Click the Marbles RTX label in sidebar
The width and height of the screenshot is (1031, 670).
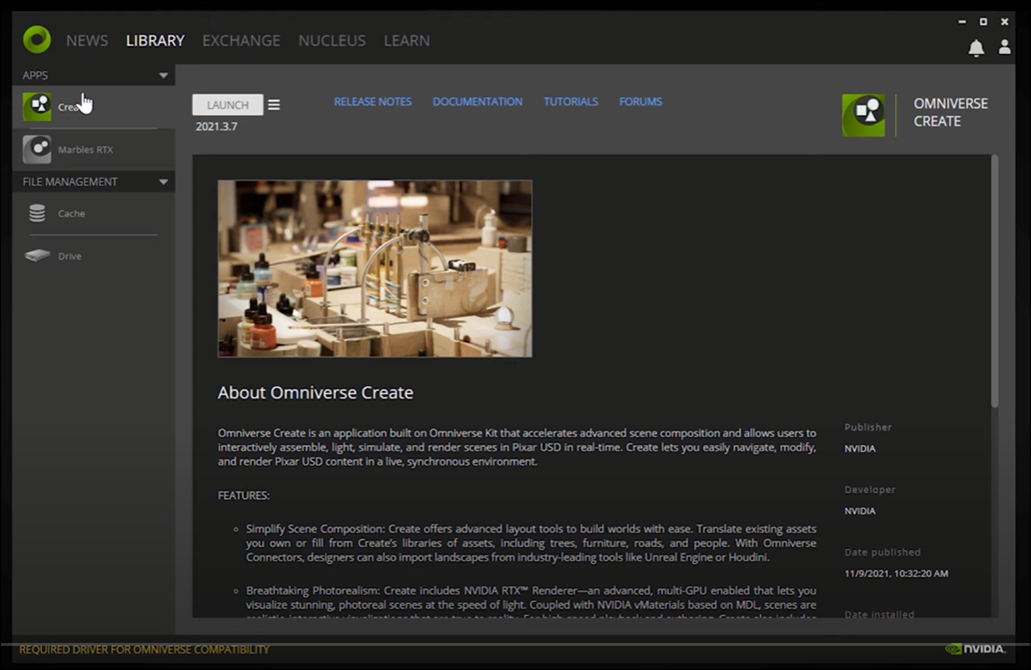[85, 150]
